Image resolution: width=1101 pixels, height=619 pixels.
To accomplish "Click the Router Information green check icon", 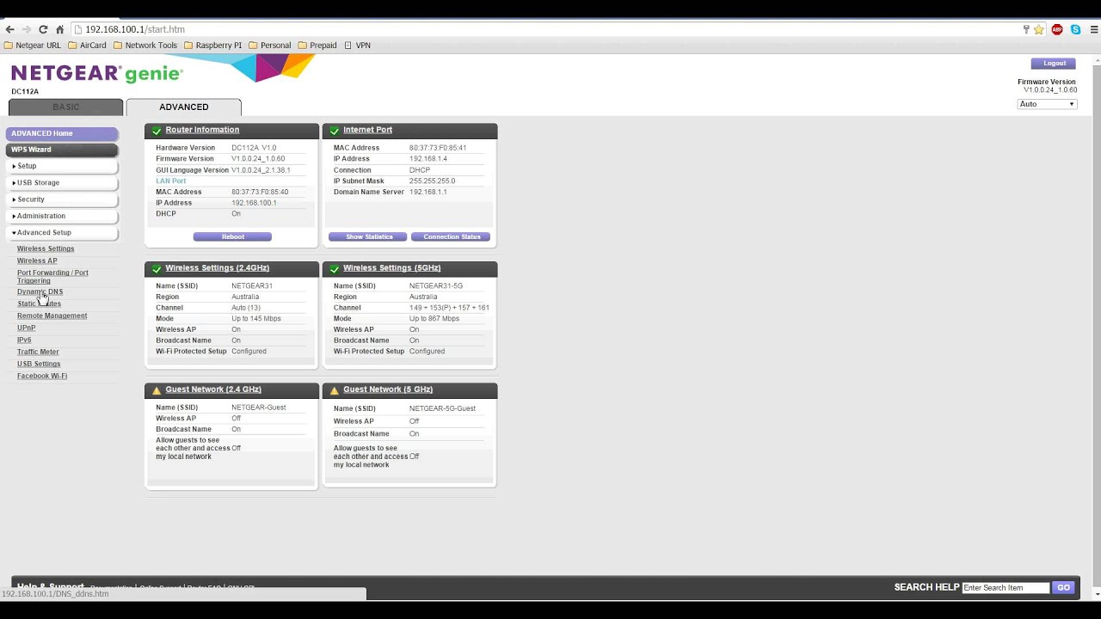I will [157, 131].
